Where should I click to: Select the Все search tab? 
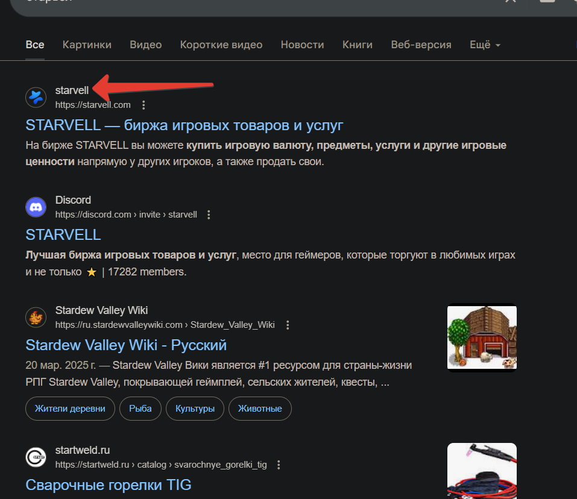35,45
